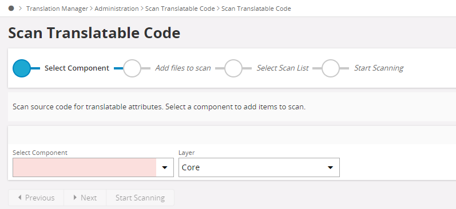Expand the Layer dropdown arrow

pos(330,167)
